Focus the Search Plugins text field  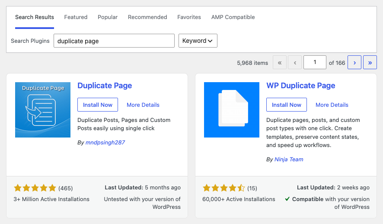[114, 41]
